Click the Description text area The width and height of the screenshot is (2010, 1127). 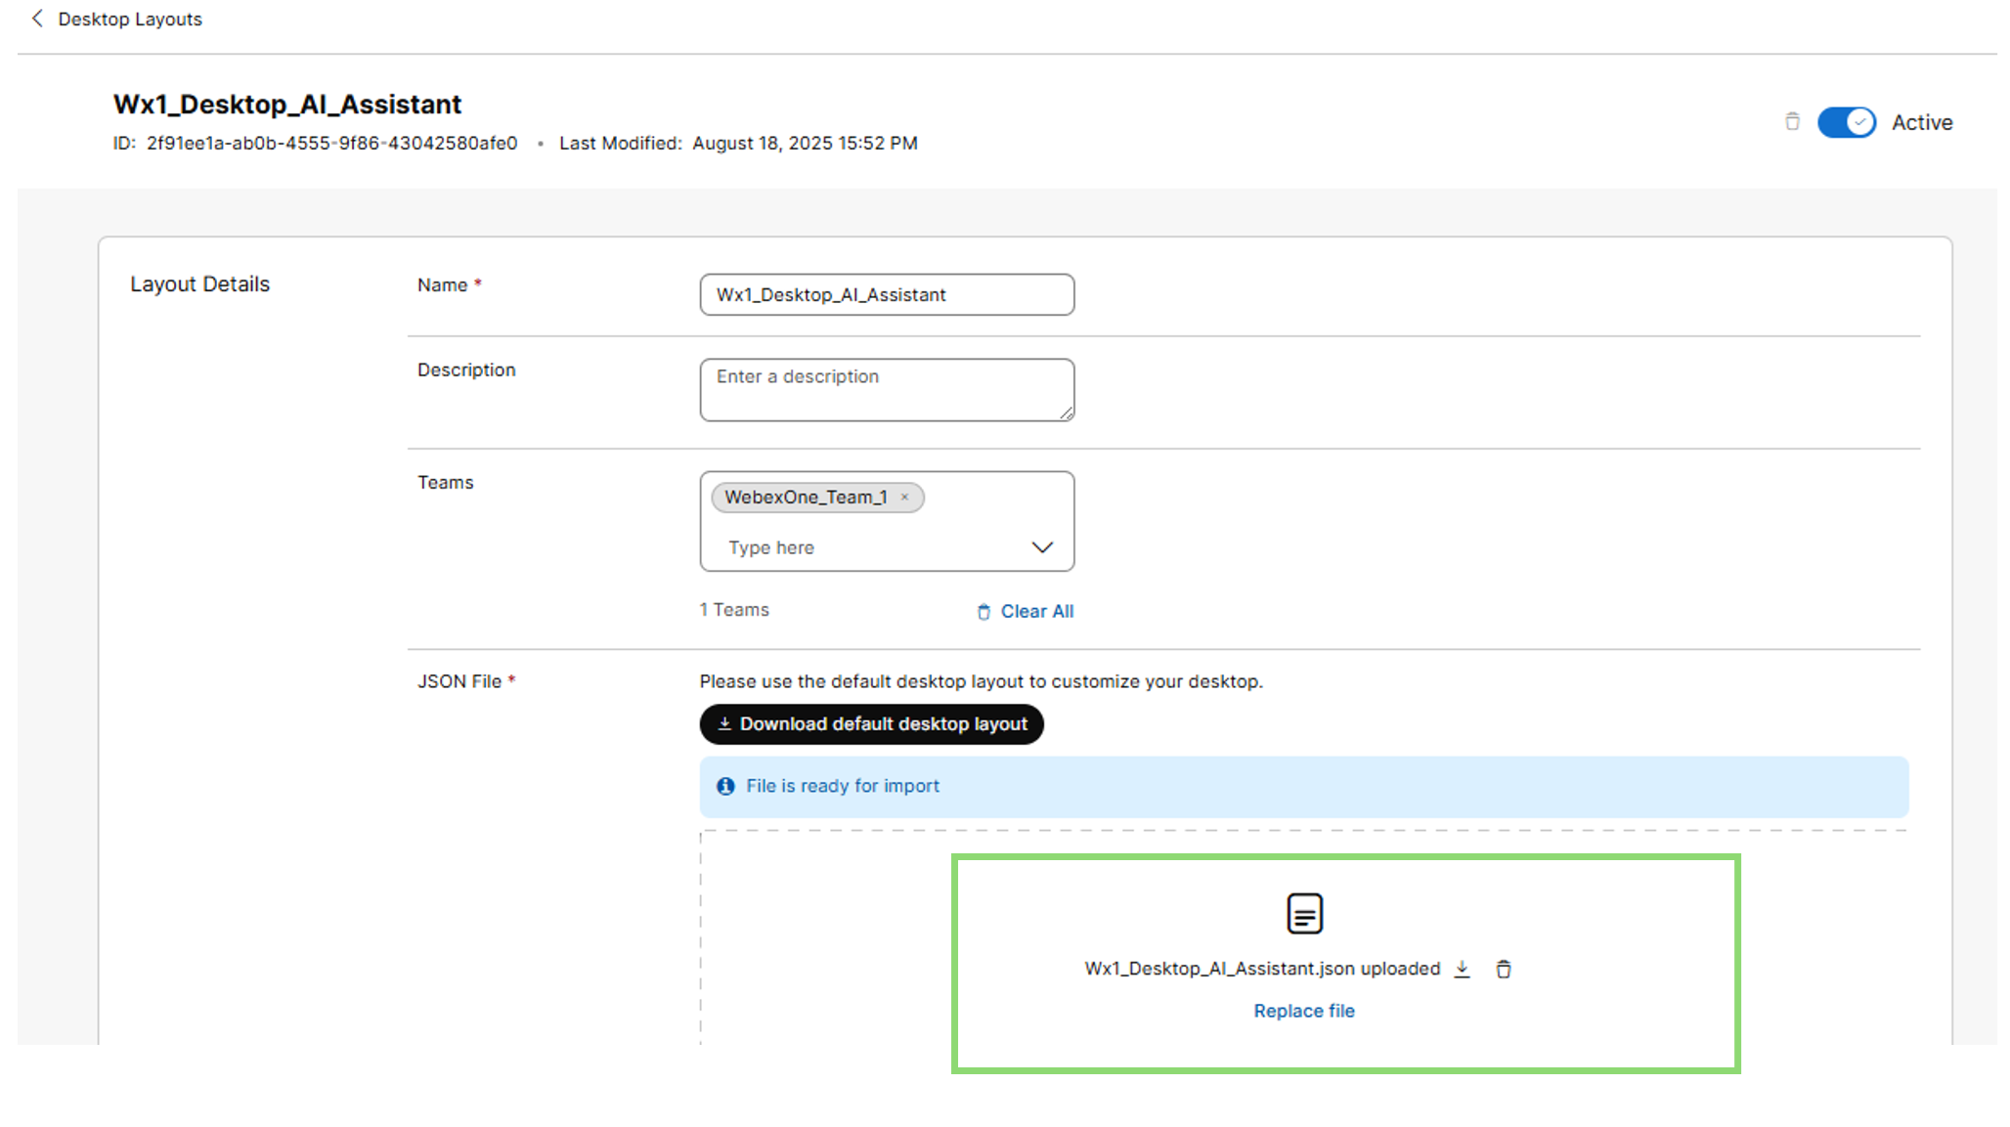(x=887, y=389)
